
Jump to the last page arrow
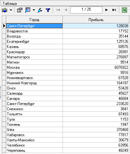pyautogui.click(x=114, y=10)
